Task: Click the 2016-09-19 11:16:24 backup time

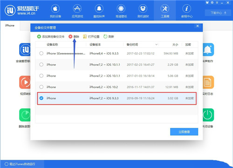Action: pyautogui.click(x=141, y=98)
